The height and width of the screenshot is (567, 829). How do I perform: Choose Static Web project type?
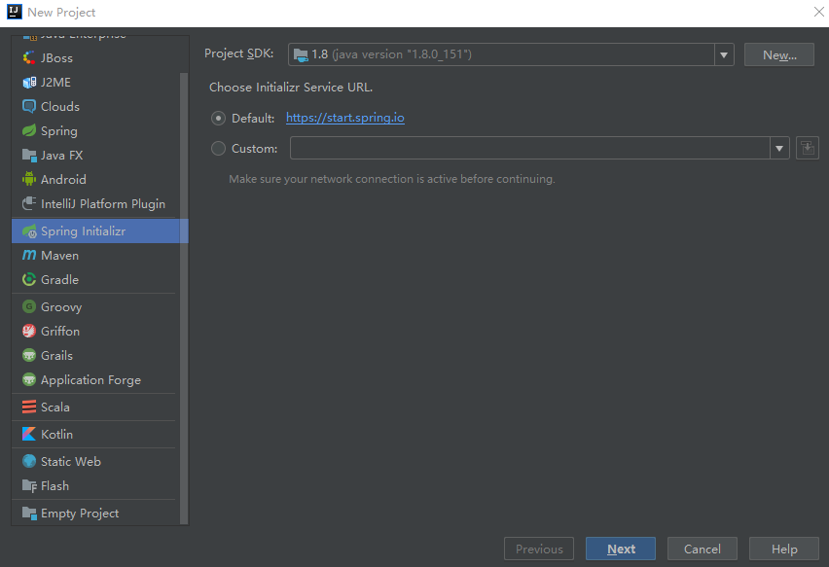coord(95,461)
